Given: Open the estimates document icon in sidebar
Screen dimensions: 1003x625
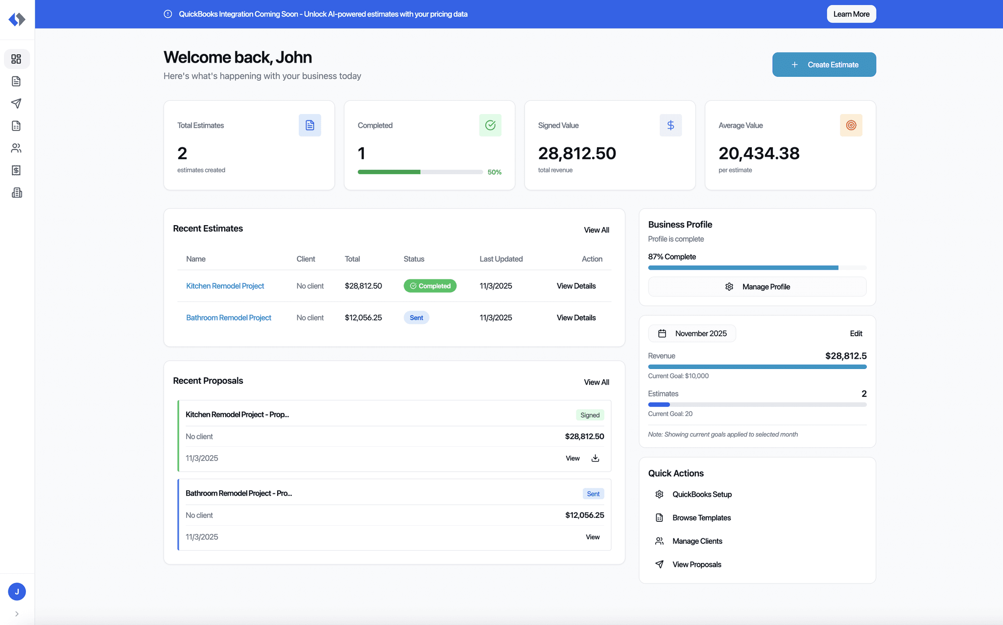Looking at the screenshot, I should point(16,81).
